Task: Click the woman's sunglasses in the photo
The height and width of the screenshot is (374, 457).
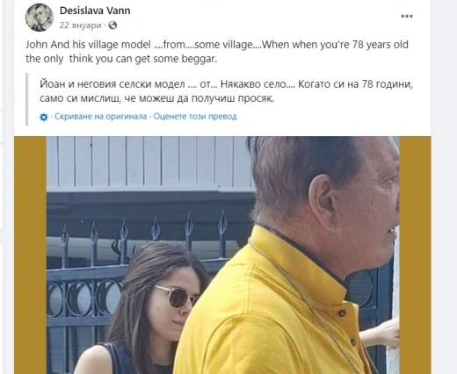Action: coord(176,297)
